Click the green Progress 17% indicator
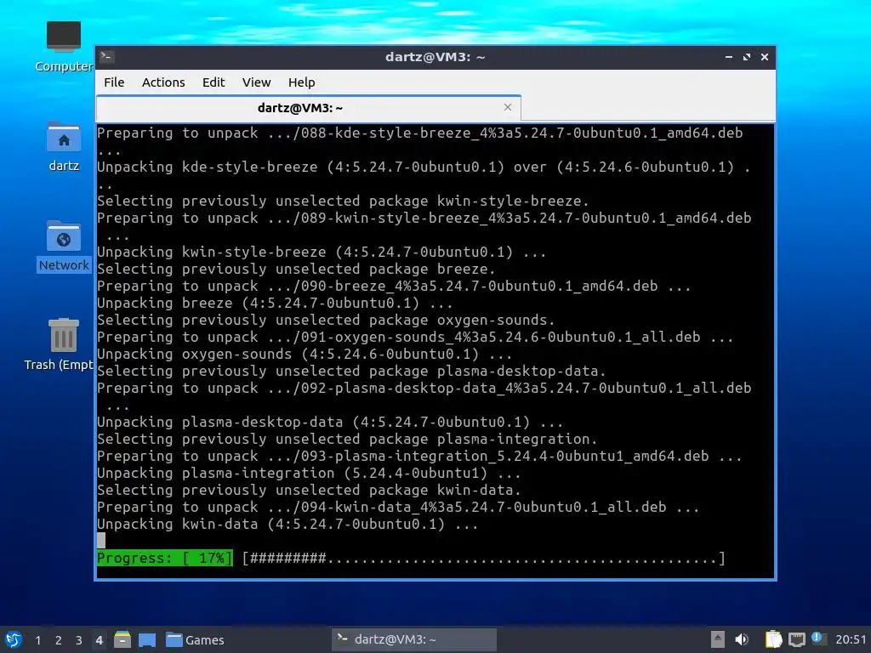Viewport: 871px width, 653px height. pyautogui.click(x=165, y=558)
